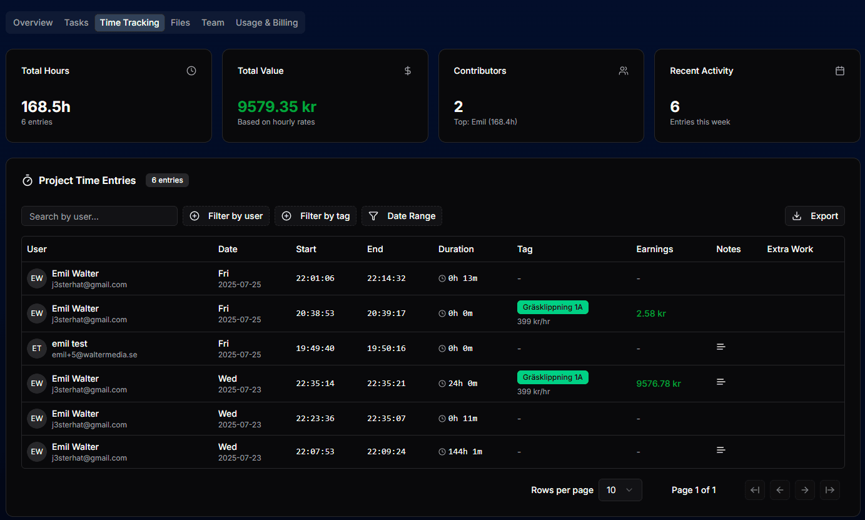Click EW avatar in the 22:35:14 row
Image resolution: width=865 pixels, height=520 pixels.
[37, 384]
